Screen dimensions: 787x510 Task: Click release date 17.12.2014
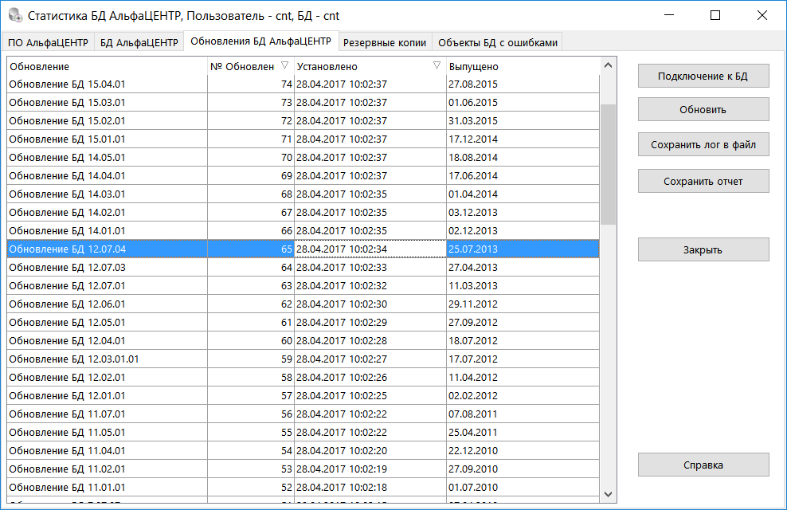click(523, 139)
